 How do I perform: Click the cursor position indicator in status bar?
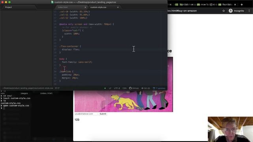57,88
